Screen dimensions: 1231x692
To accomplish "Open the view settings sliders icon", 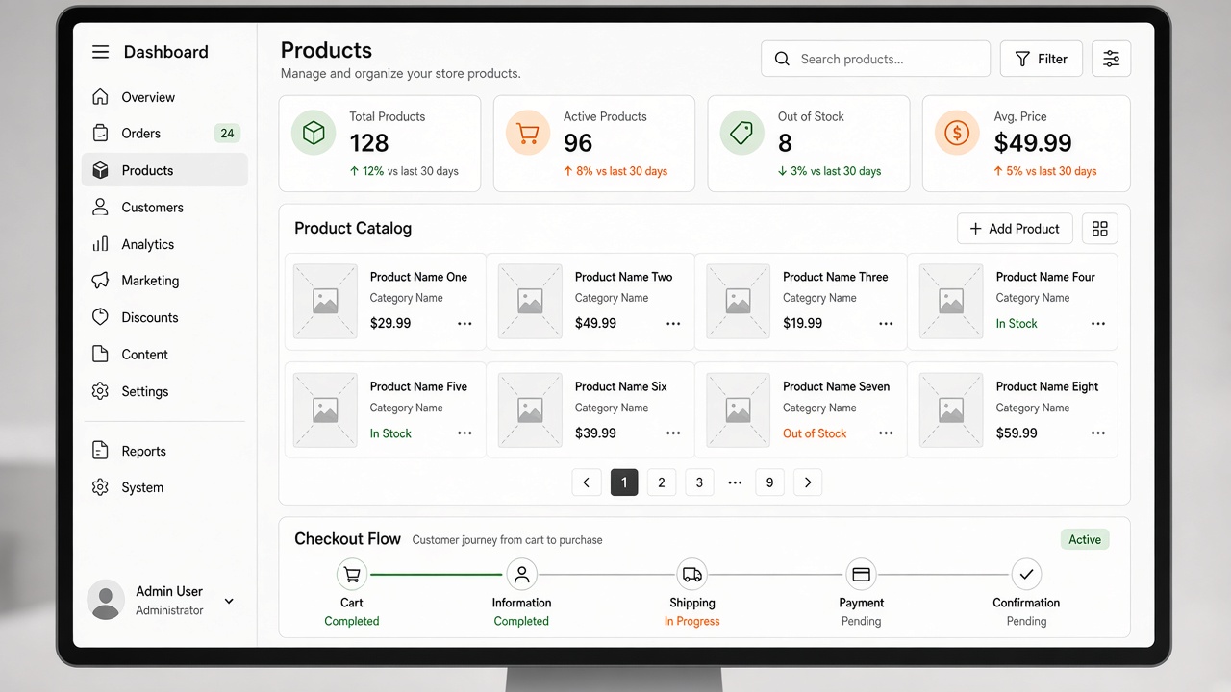I will [1111, 59].
